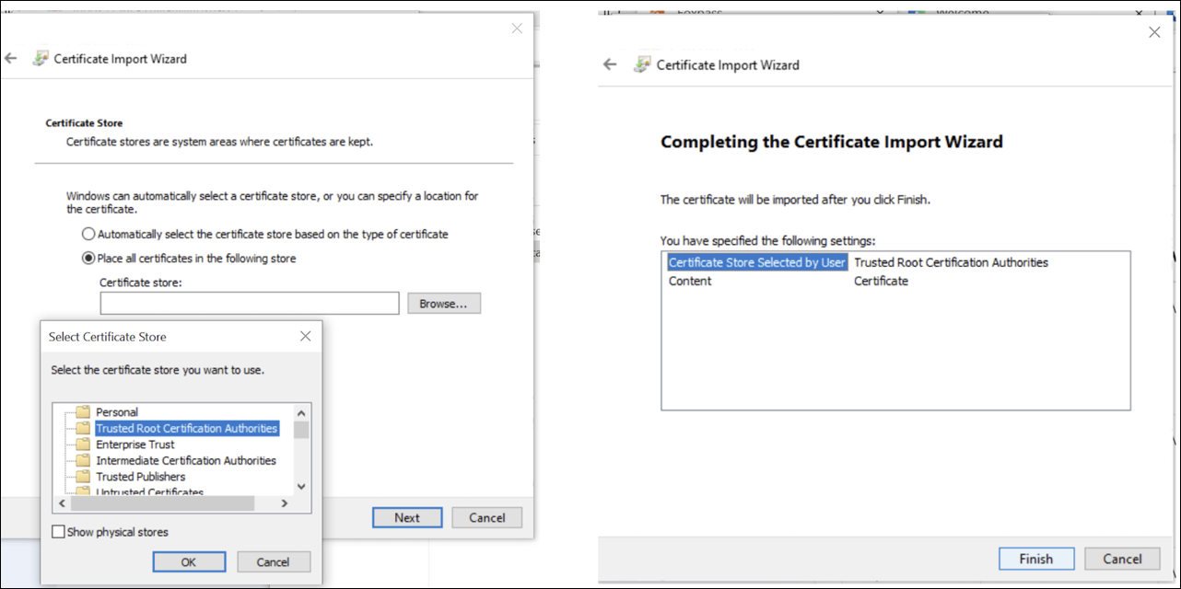Click the Trusted Publishers folder icon
Viewport: 1181px width, 589px height.
coord(83,477)
